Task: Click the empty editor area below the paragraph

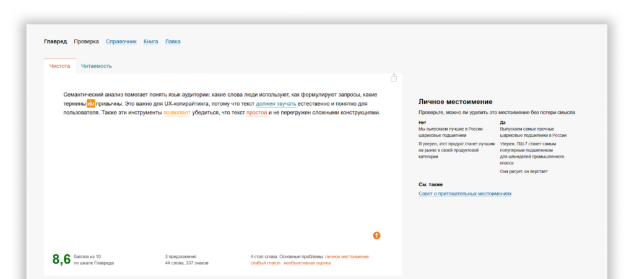Action: (223, 179)
